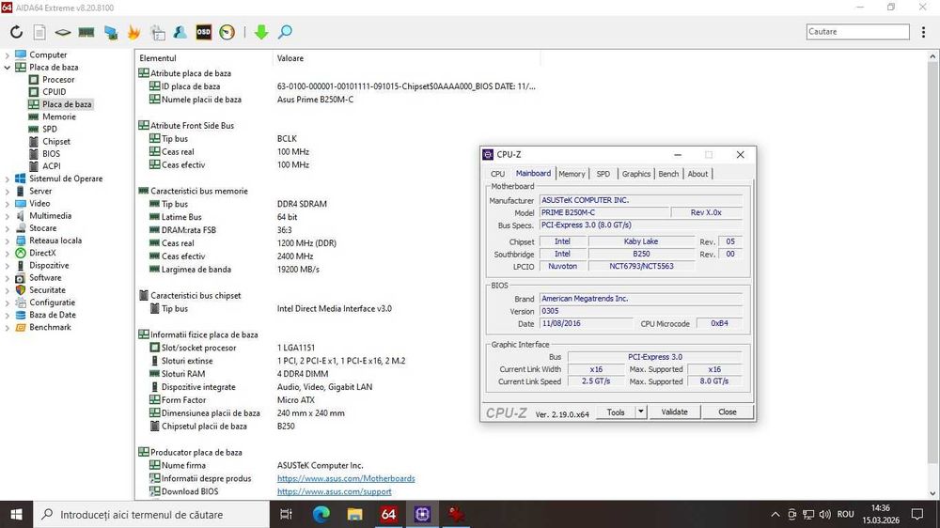Click the gauge sensor toolbar icon
Image resolution: width=940 pixels, height=528 pixels.
point(227,32)
